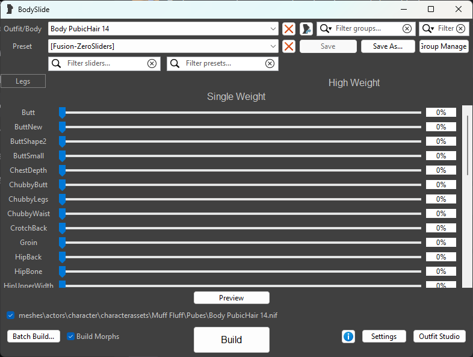Open the Filter groups search options magnifier
This screenshot has height=357, width=473.
coord(326,29)
